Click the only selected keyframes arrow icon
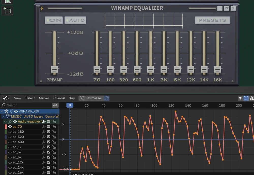The width and height of the screenshot is (254, 175). tap(240, 98)
